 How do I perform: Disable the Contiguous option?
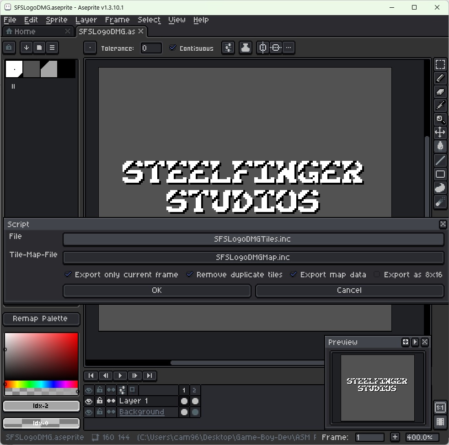tap(173, 48)
